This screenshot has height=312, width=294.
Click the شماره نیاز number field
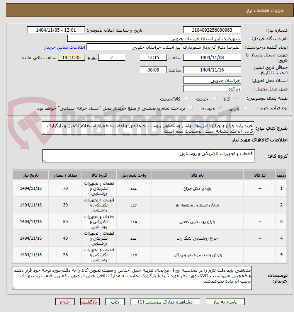click(x=212, y=30)
